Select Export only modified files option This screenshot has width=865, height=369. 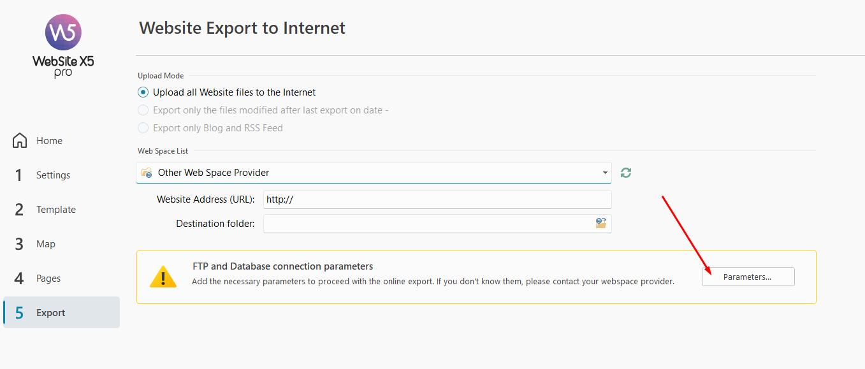143,110
